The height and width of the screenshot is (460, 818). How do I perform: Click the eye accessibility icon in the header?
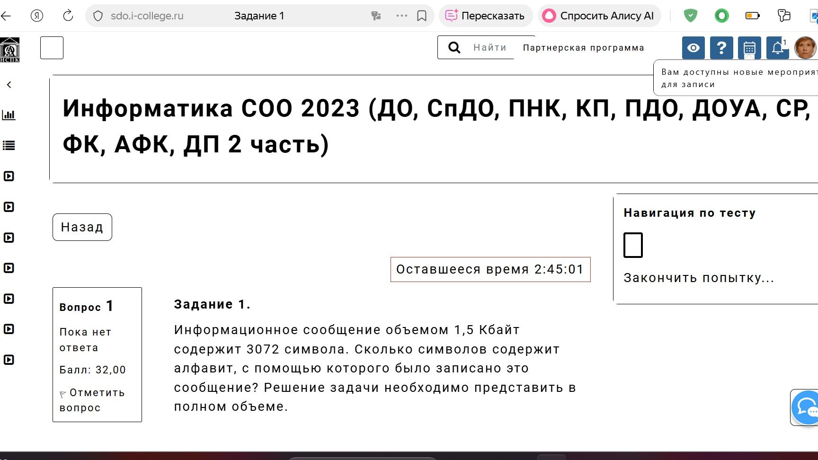pos(694,48)
